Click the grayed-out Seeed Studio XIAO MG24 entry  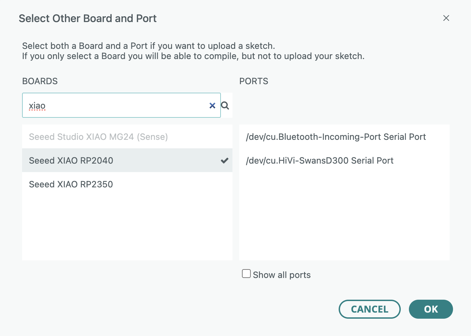98,136
